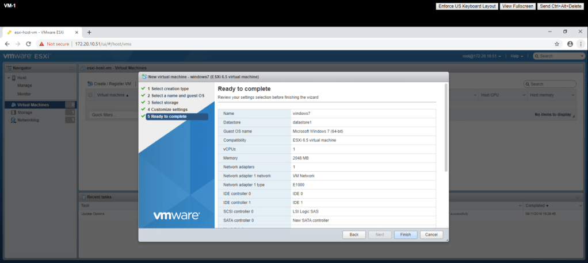This screenshot has width=588, height=263.
Task: Click Finish to create the VM
Action: tap(406, 234)
